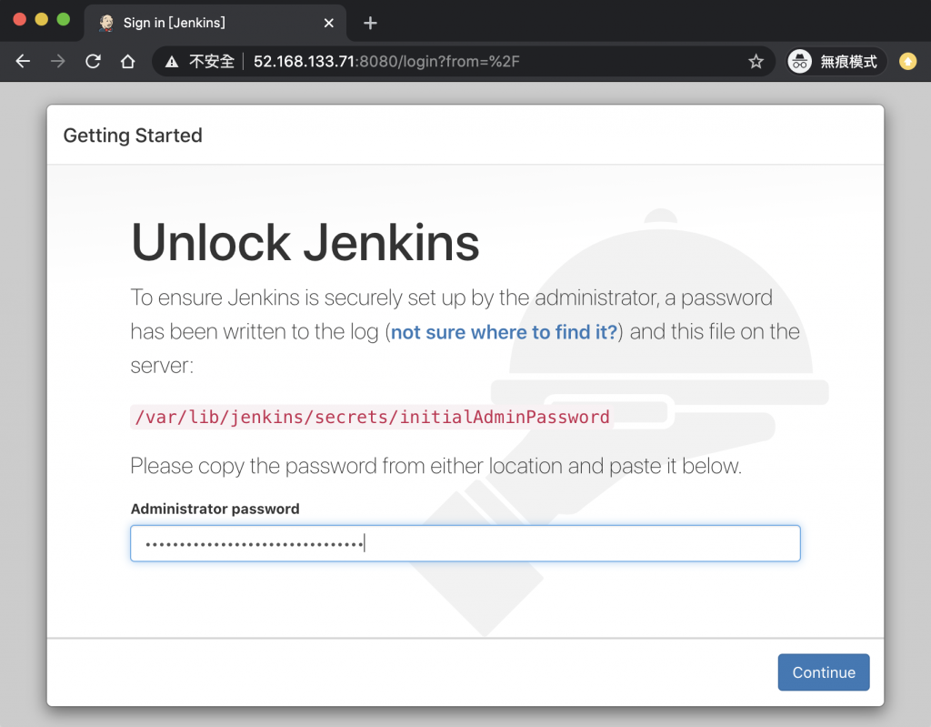
Task: Select the Sign in [Jenkins] tab
Action: [215, 23]
